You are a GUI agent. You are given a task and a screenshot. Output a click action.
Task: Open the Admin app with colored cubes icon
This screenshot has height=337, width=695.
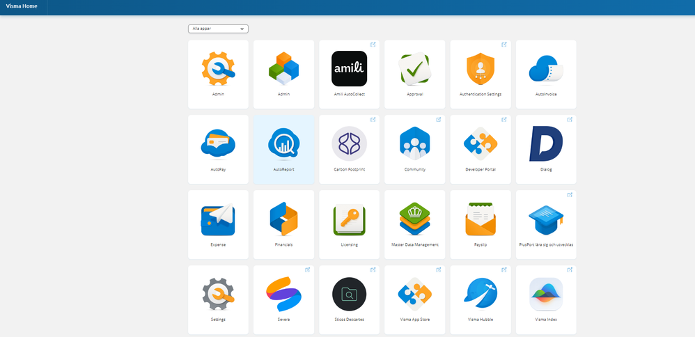283,69
